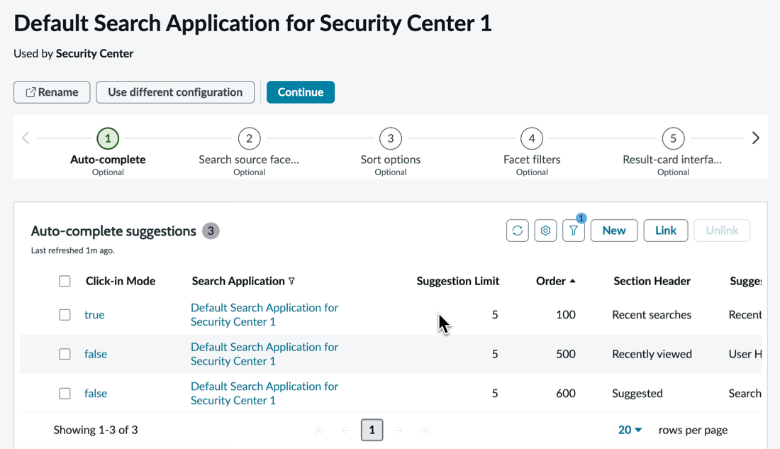Go to next results page arrow
Viewport: 780px width, 449px height.
(x=398, y=430)
